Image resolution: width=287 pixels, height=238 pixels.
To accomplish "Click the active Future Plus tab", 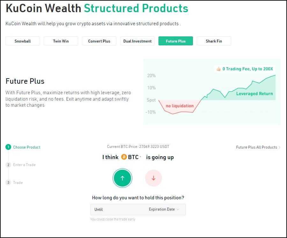I will [x=175, y=41].
